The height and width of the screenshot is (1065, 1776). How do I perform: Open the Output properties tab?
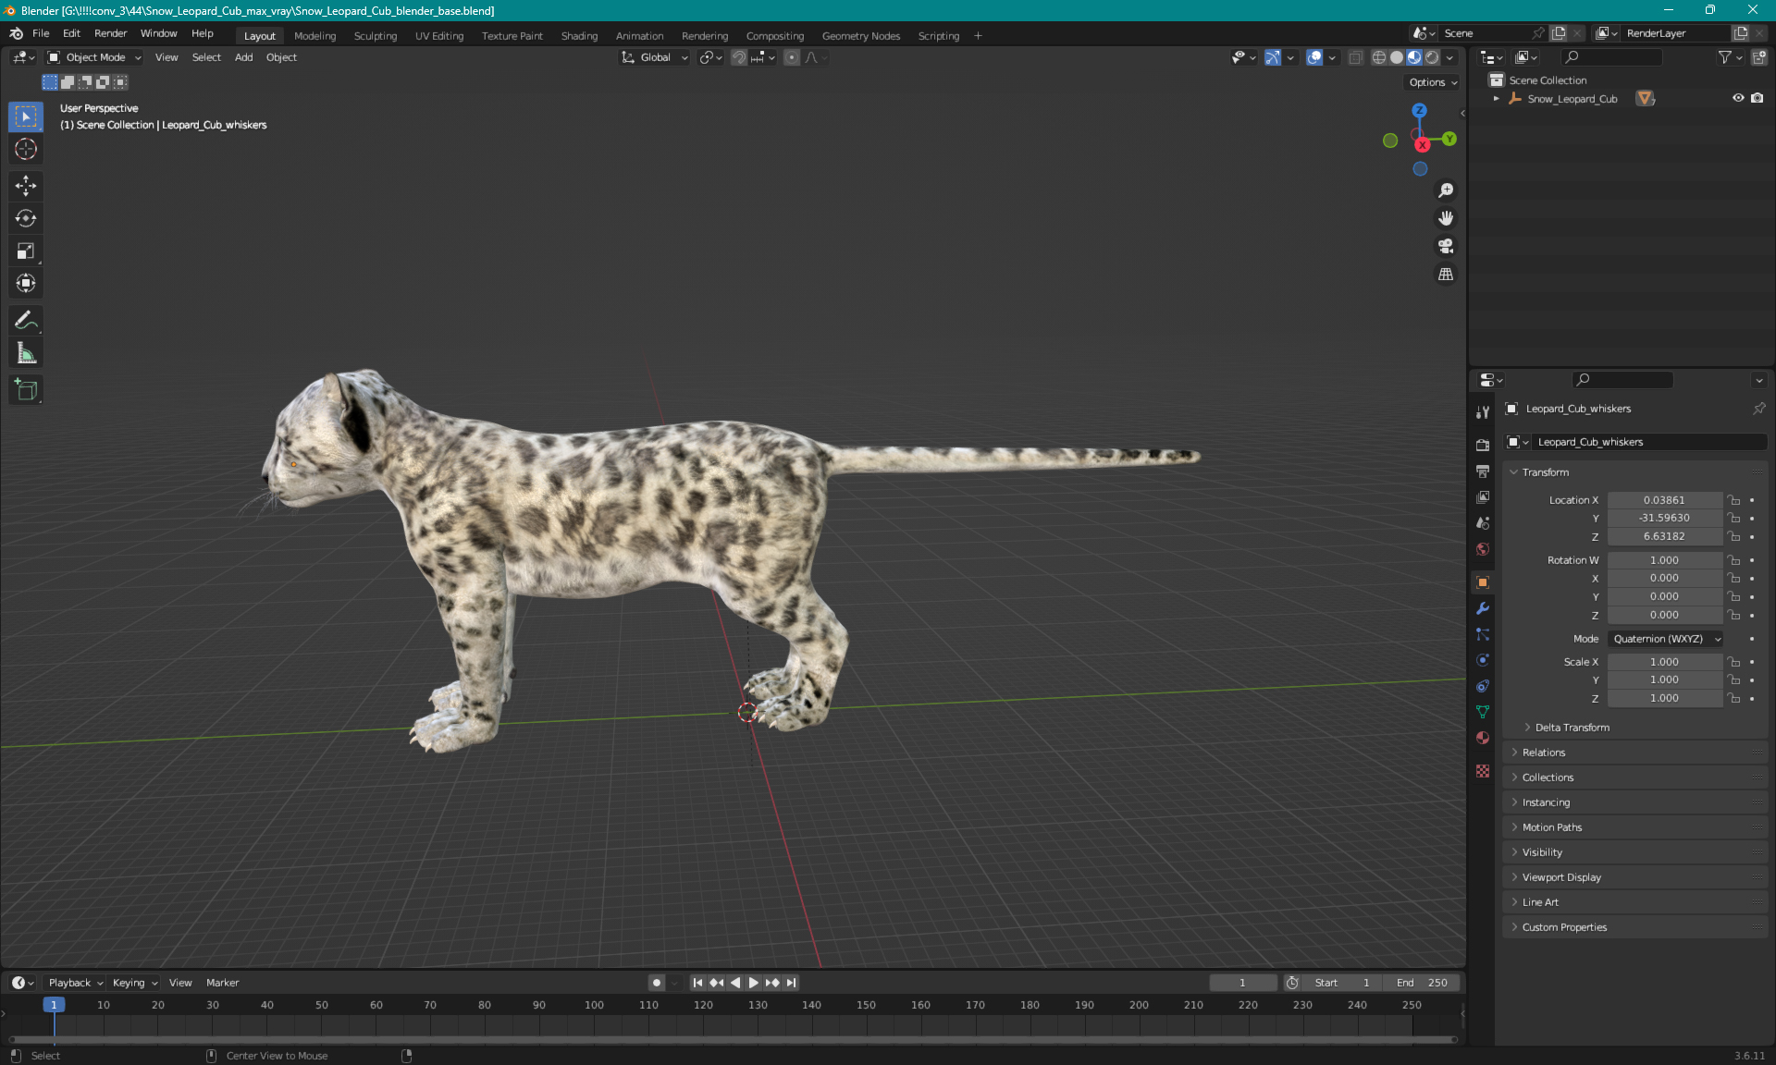[1483, 471]
